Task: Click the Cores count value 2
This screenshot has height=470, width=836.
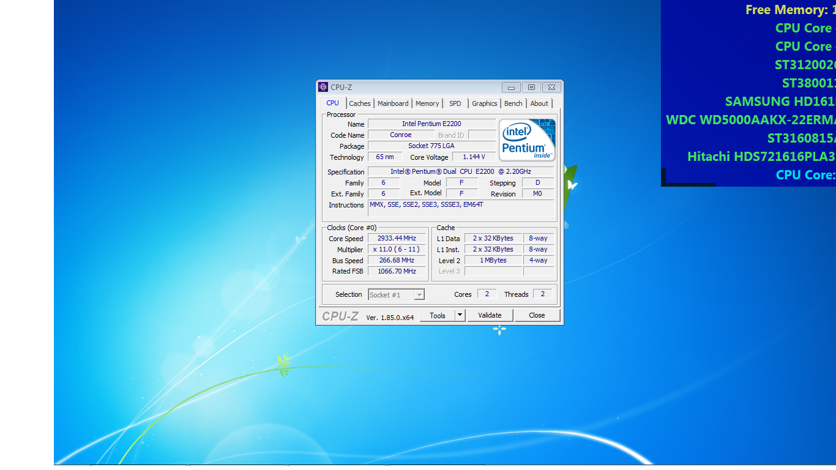Action: 487,294
